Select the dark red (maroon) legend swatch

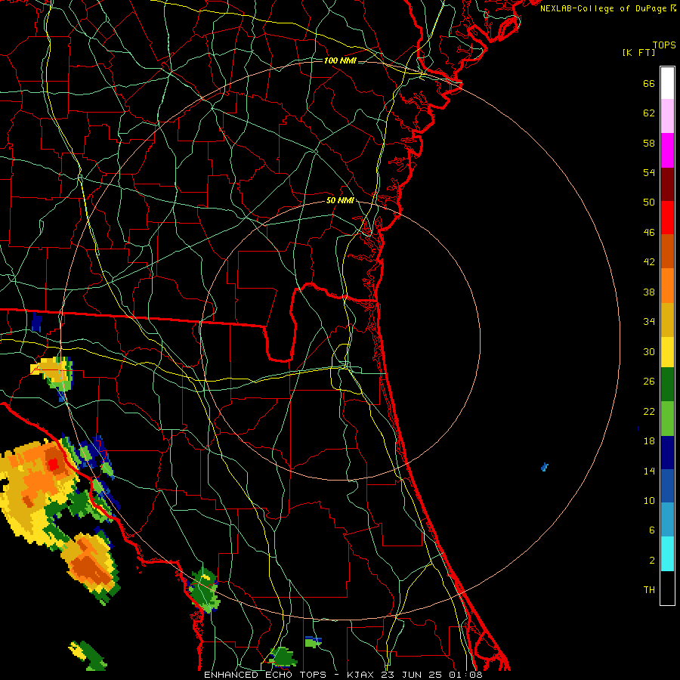(x=667, y=184)
